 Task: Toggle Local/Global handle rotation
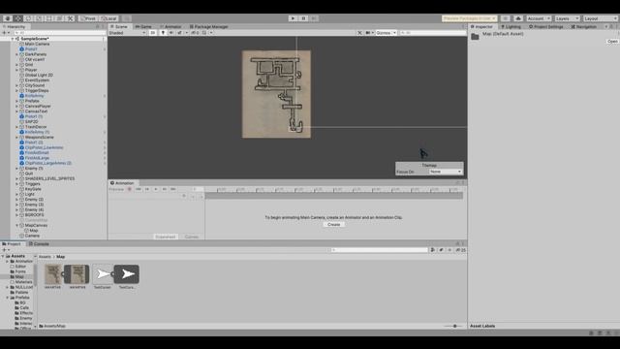tap(108, 18)
